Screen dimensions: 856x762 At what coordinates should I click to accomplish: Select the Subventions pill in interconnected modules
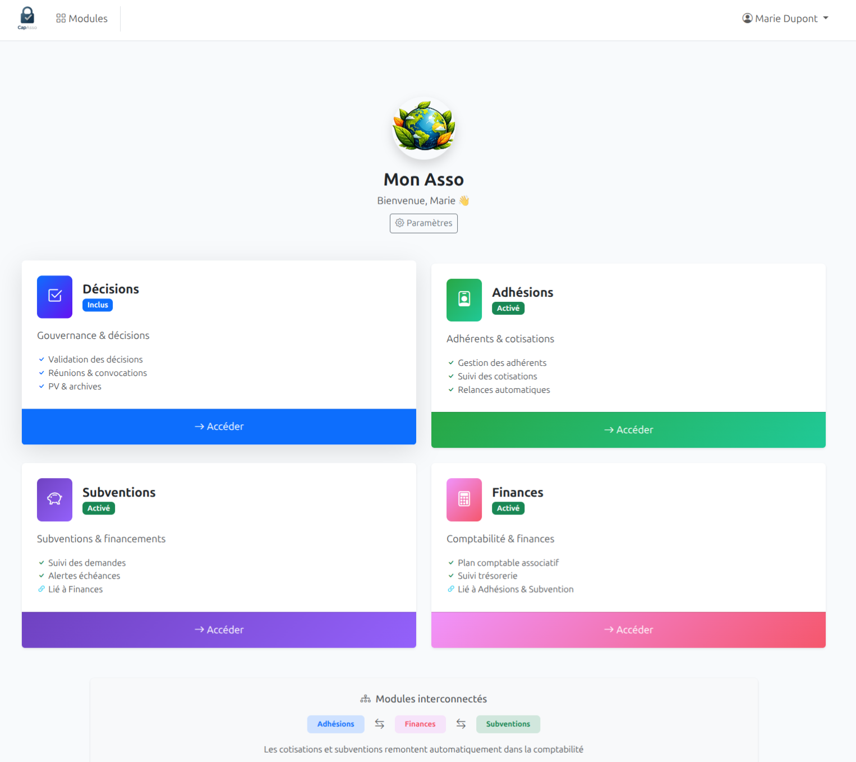tap(508, 724)
